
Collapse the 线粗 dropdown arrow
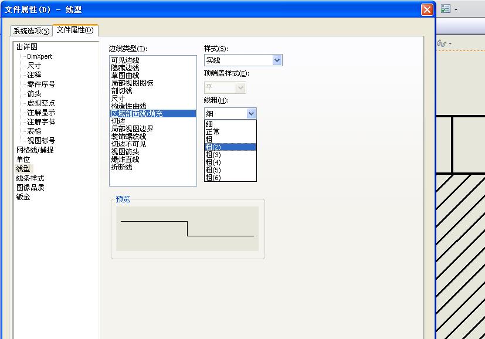coord(251,114)
